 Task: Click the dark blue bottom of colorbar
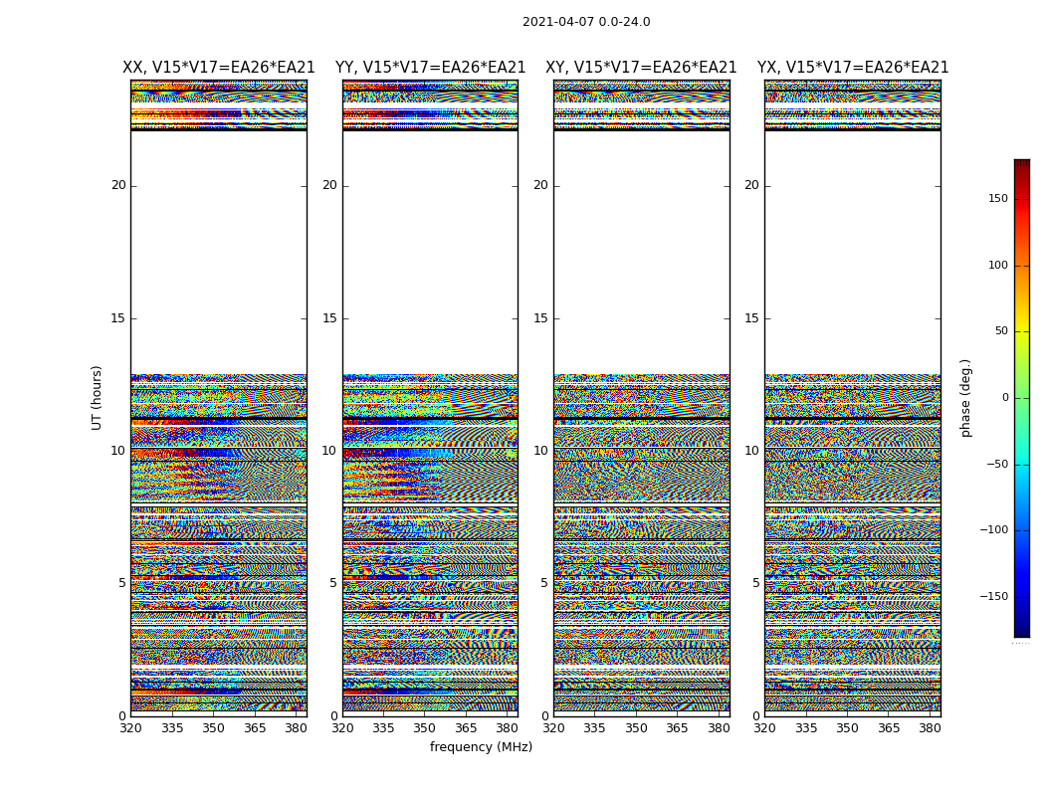point(1021,631)
